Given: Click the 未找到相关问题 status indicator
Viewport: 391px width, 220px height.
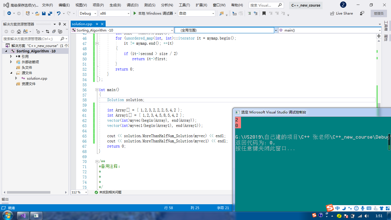Looking at the screenshot, I should pyautogui.click(x=108, y=192).
